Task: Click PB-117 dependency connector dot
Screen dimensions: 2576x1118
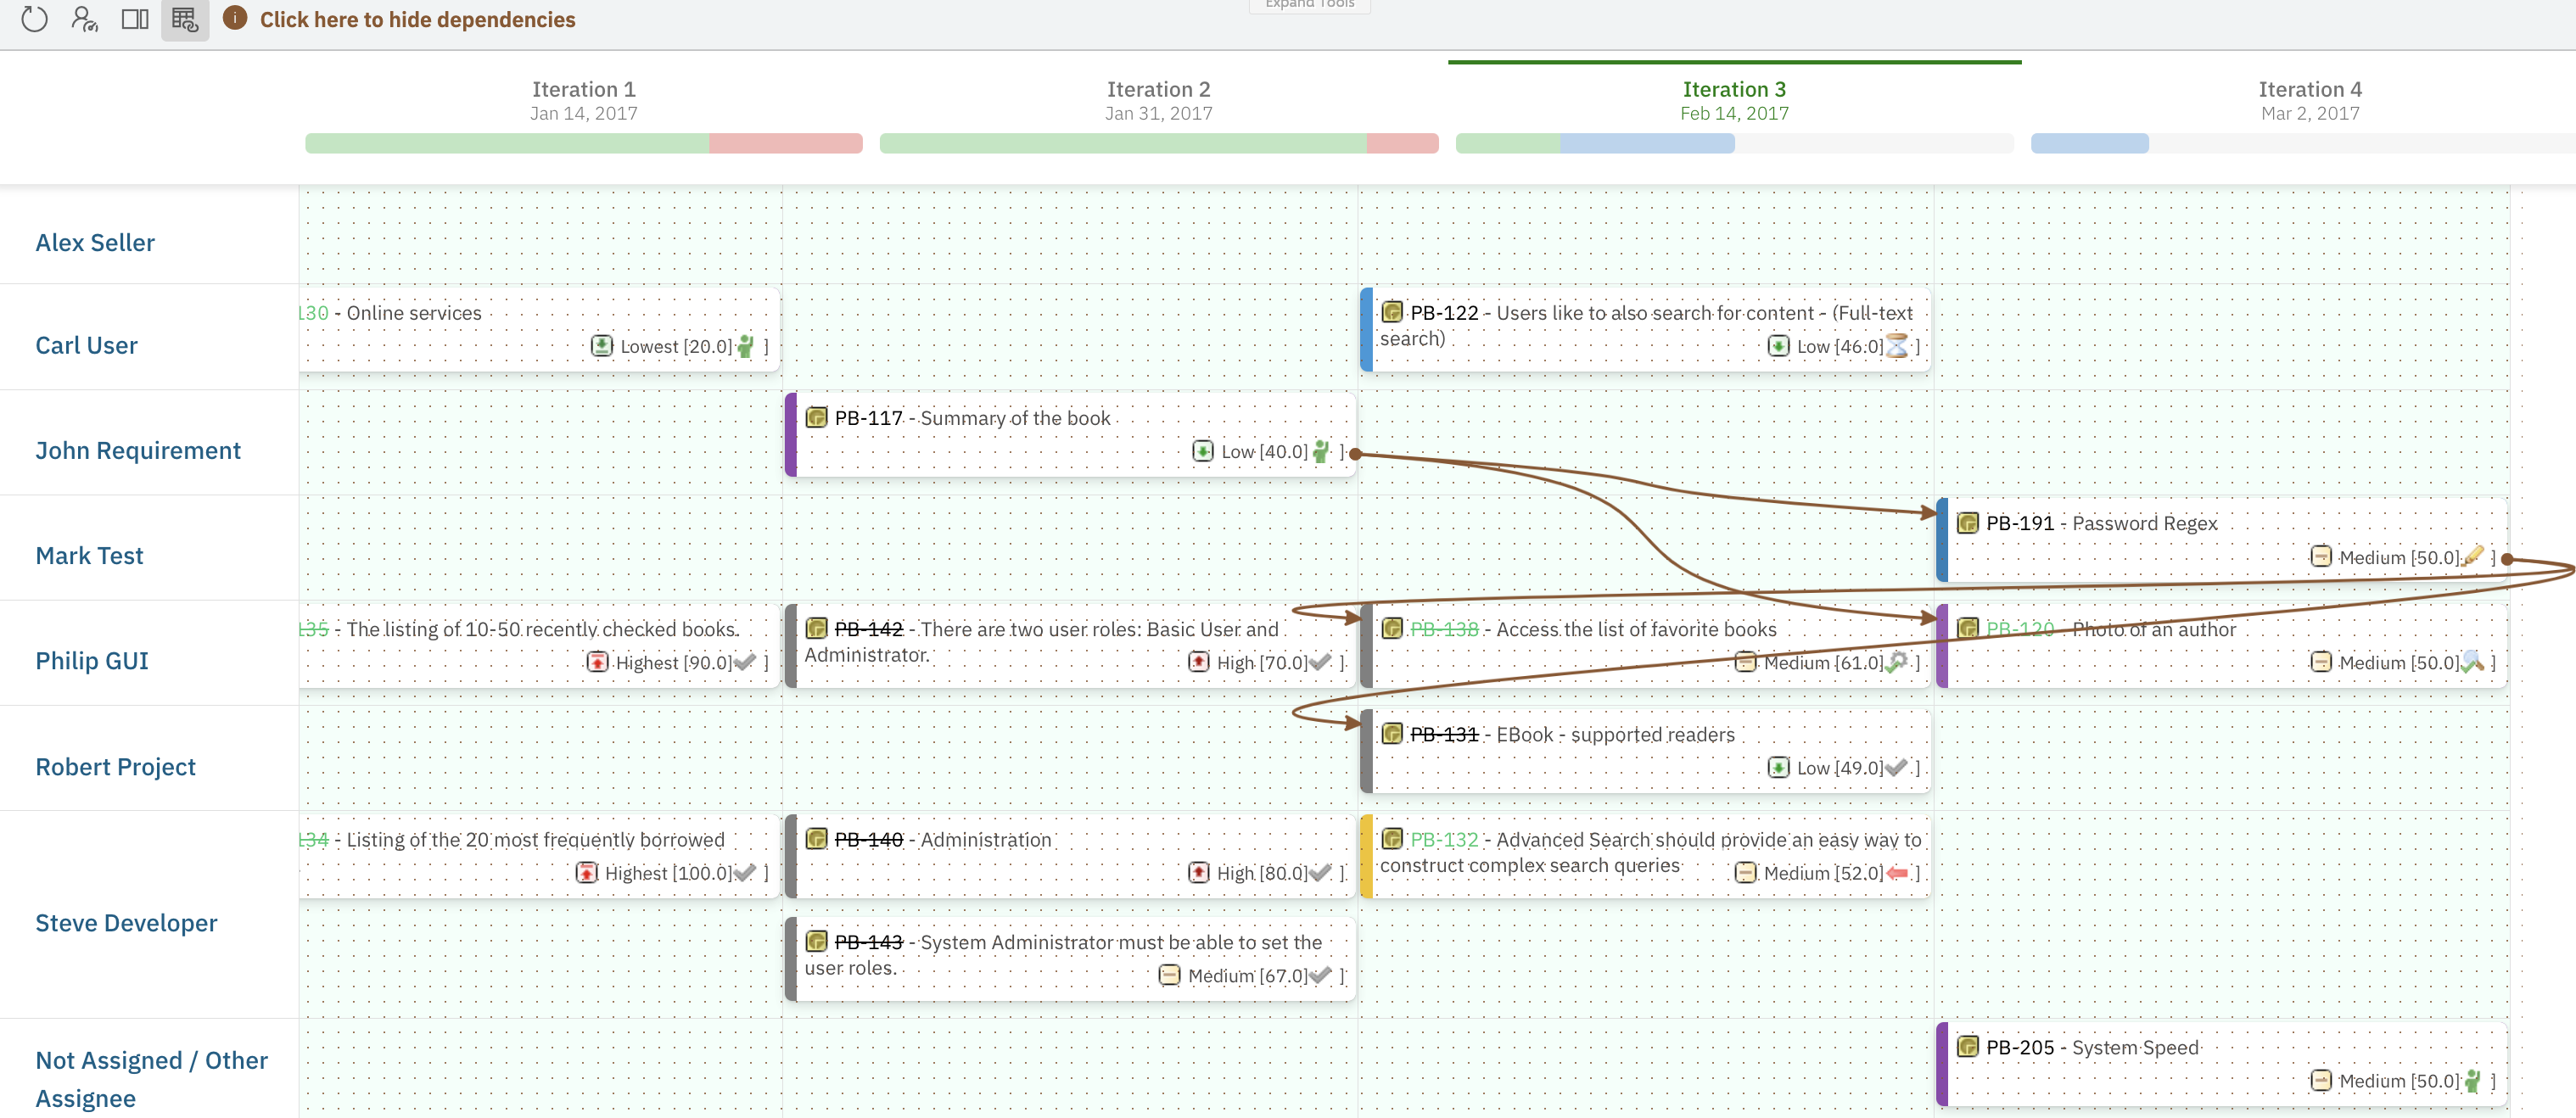Action: pyautogui.click(x=1355, y=454)
